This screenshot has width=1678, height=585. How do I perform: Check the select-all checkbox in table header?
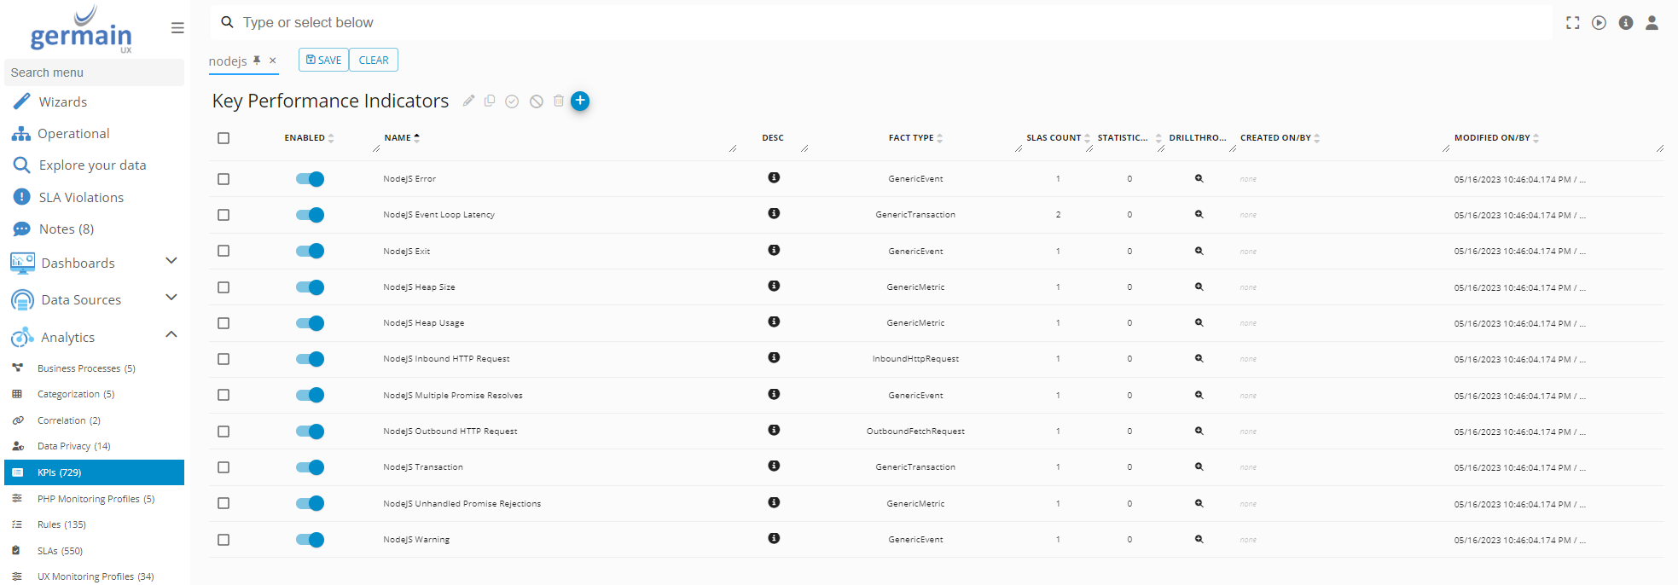click(224, 138)
